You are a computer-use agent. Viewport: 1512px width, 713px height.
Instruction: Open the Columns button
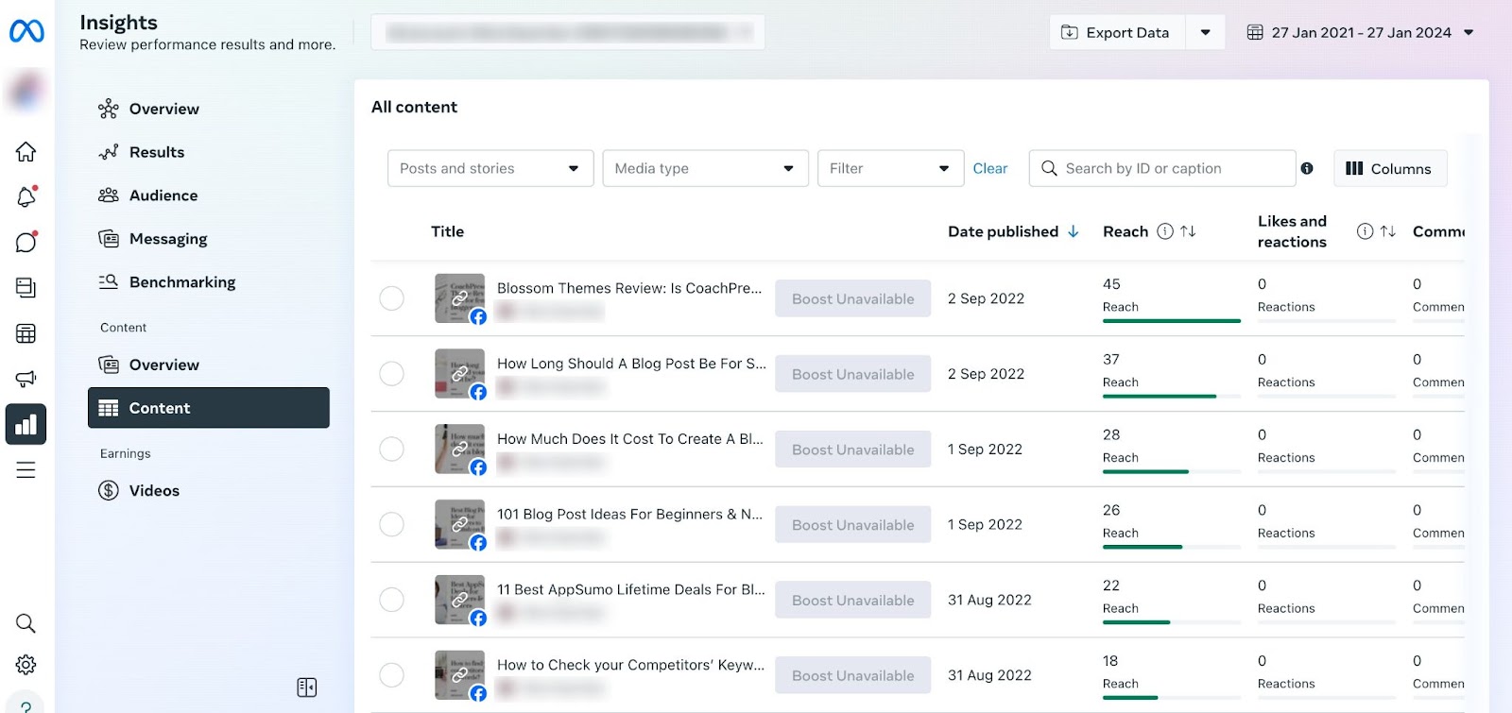click(x=1389, y=168)
